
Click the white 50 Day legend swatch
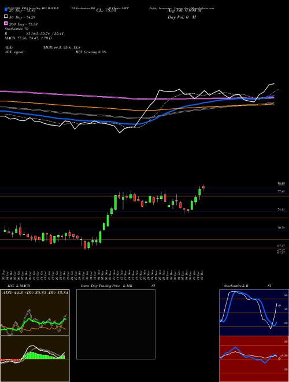tap(6, 17)
